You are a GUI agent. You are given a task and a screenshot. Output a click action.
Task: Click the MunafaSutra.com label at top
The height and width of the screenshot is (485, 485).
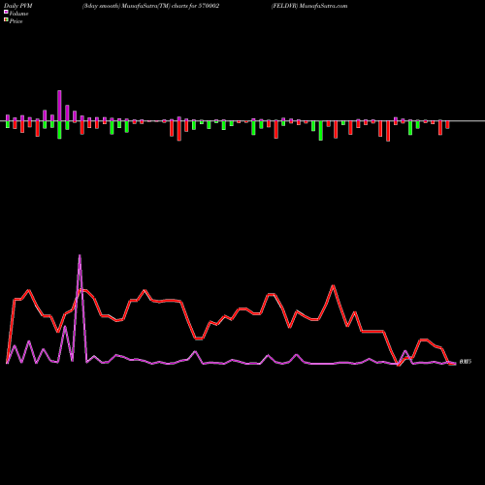[309, 6]
